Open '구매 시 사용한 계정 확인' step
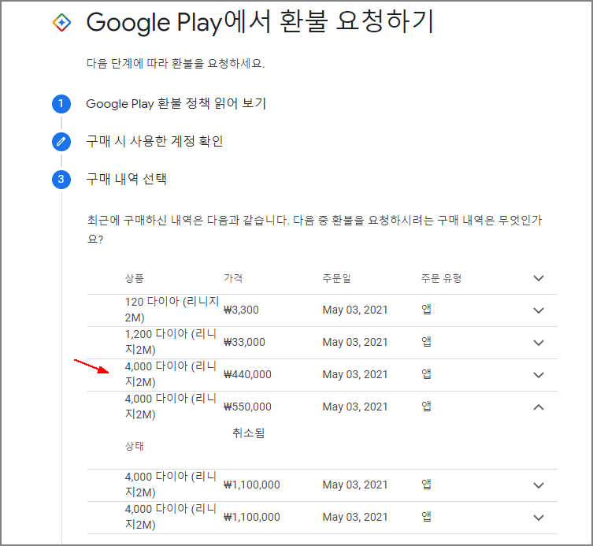 point(154,142)
